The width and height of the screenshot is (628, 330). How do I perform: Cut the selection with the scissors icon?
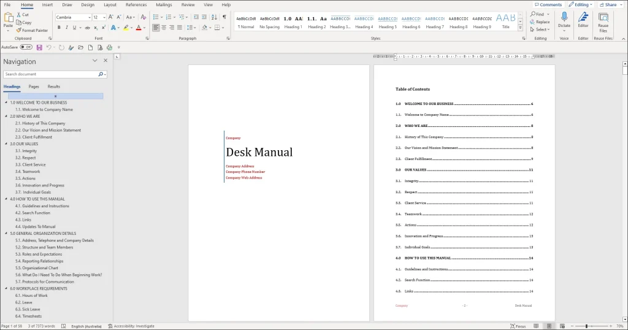(x=19, y=15)
